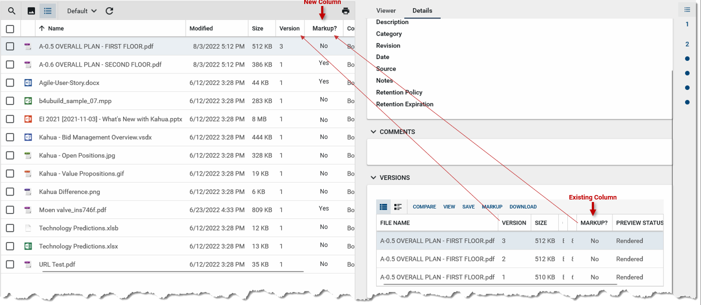Check the select-all checkbox in header

click(x=10, y=28)
